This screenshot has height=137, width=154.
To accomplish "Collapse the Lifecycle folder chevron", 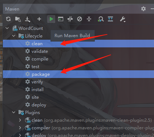I will point(14,36).
